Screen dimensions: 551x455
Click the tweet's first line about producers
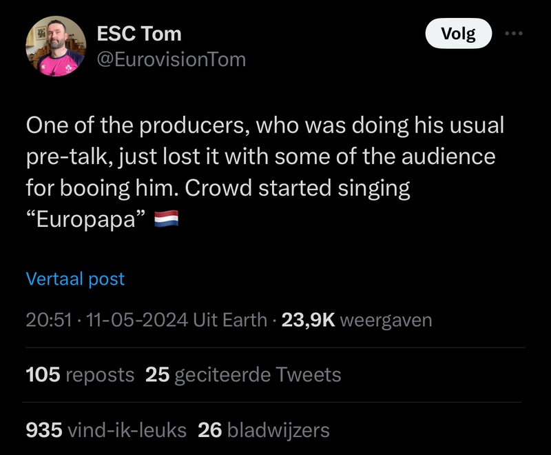265,125
